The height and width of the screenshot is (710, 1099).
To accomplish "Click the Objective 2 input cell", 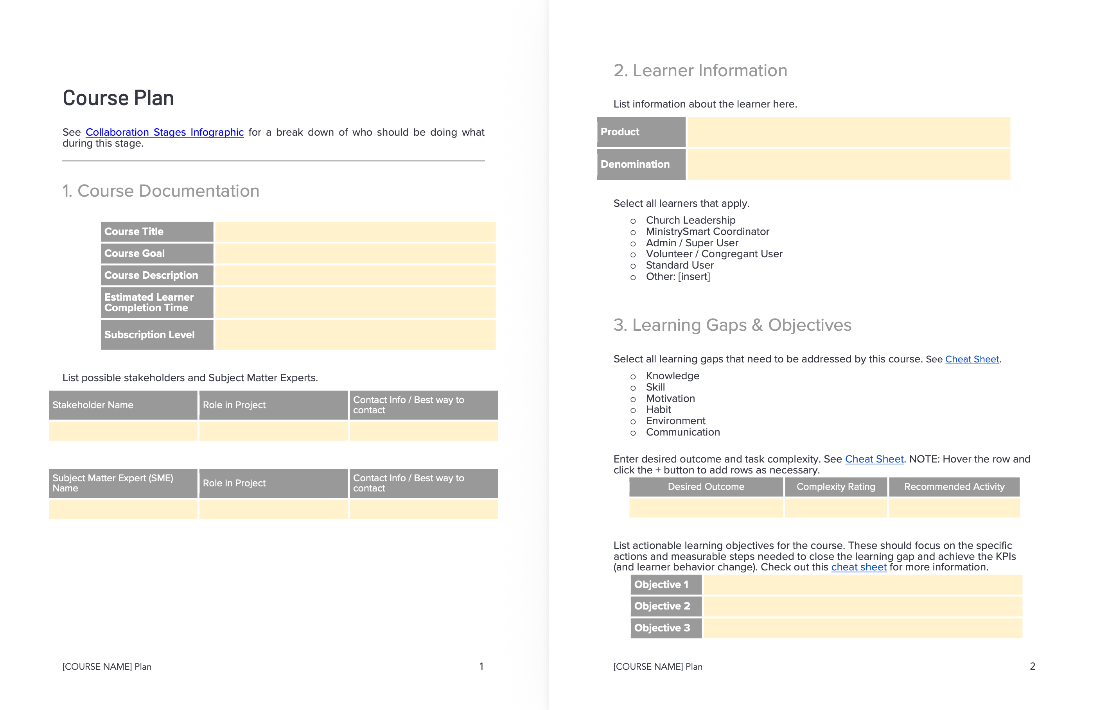I will (863, 606).
